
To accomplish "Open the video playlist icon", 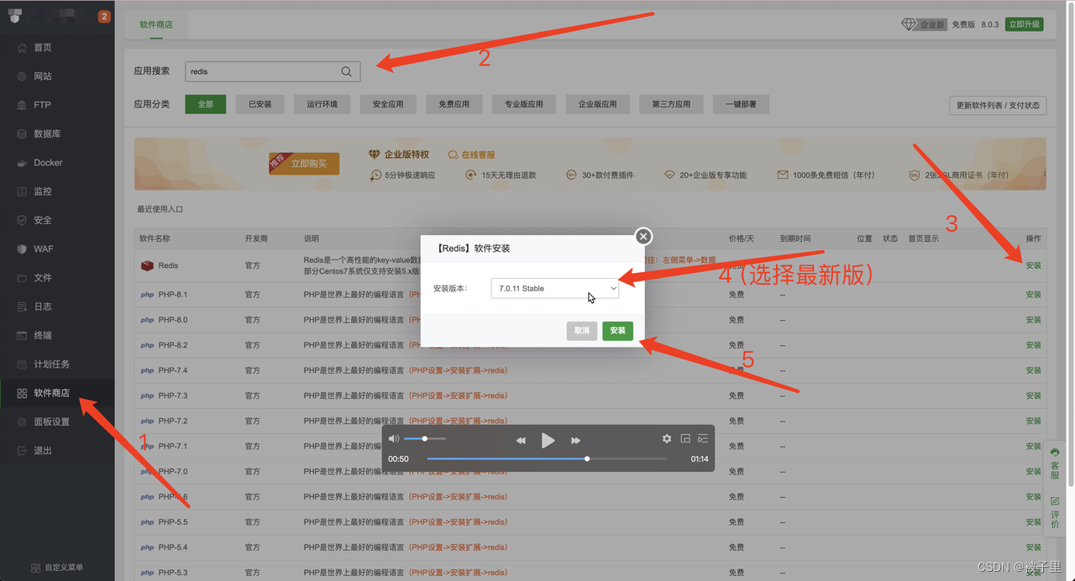I will pos(703,438).
